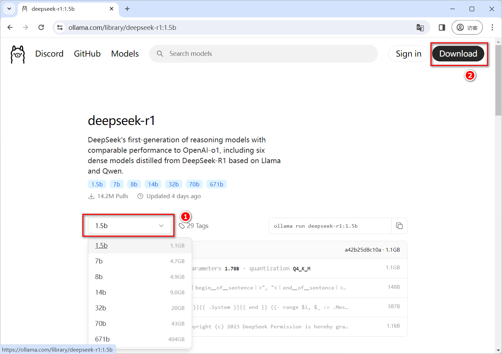
Task: Click the Sign in button
Action: (x=409, y=54)
